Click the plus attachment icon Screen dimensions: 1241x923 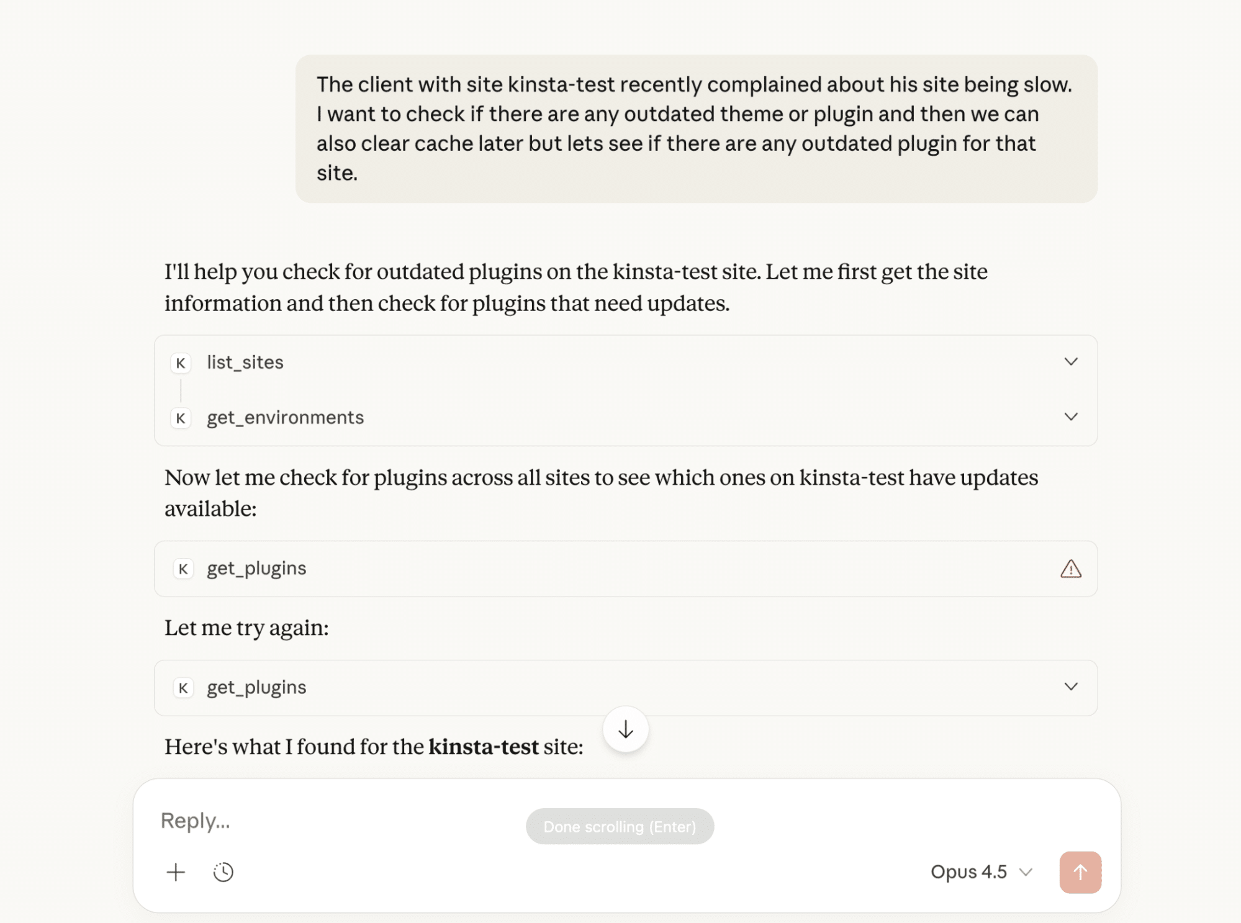tap(176, 872)
